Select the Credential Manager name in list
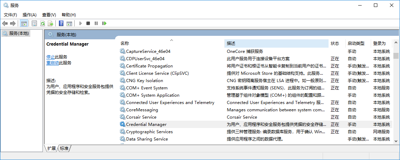400x160 pixels. [146, 124]
